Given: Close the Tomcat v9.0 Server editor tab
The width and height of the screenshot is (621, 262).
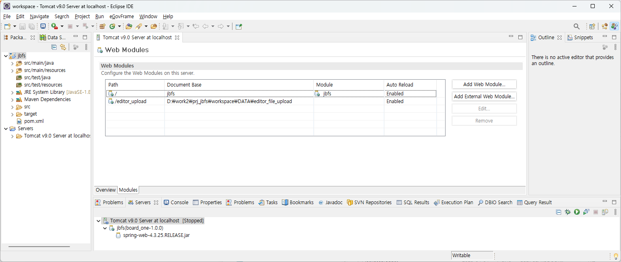Looking at the screenshot, I should point(177,38).
